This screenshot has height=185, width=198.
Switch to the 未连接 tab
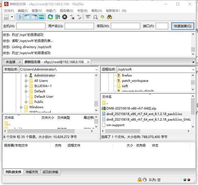coord(10,62)
